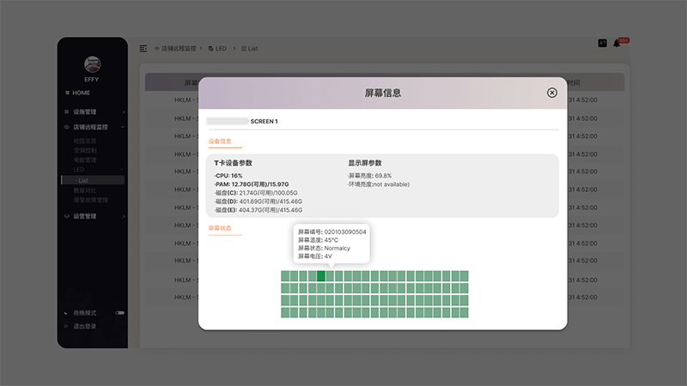Click the HOME grid icon
687x386 pixels.
tap(67, 93)
